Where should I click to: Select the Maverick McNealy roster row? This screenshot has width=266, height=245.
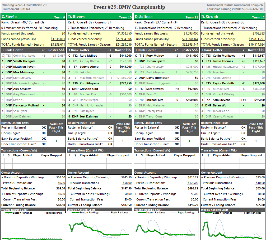click(x=92, y=78)
